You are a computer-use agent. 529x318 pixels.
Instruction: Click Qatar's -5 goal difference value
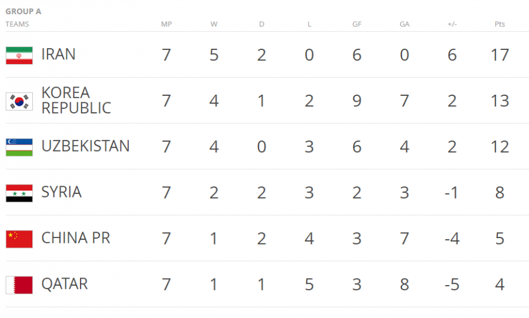coord(451,284)
